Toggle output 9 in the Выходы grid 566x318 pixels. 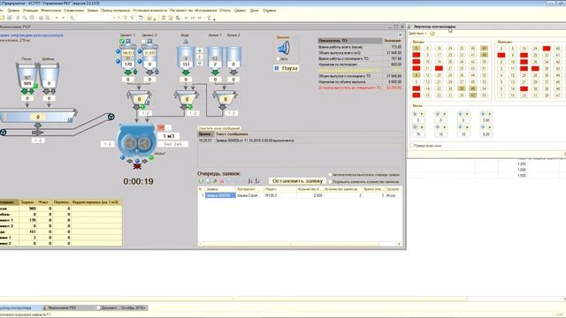(x=513, y=55)
